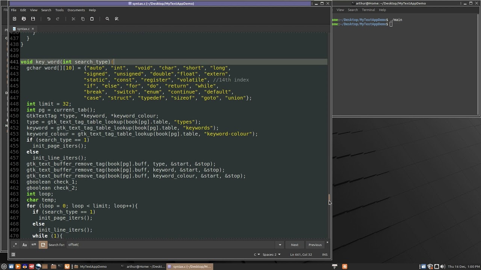Select the syntax.c document tab
The height and width of the screenshot is (270, 481).
23,29
